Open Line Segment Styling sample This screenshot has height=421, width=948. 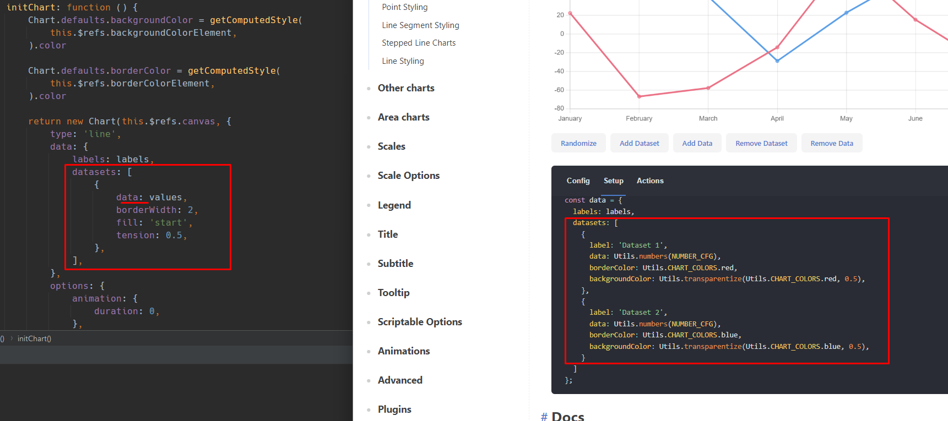420,25
